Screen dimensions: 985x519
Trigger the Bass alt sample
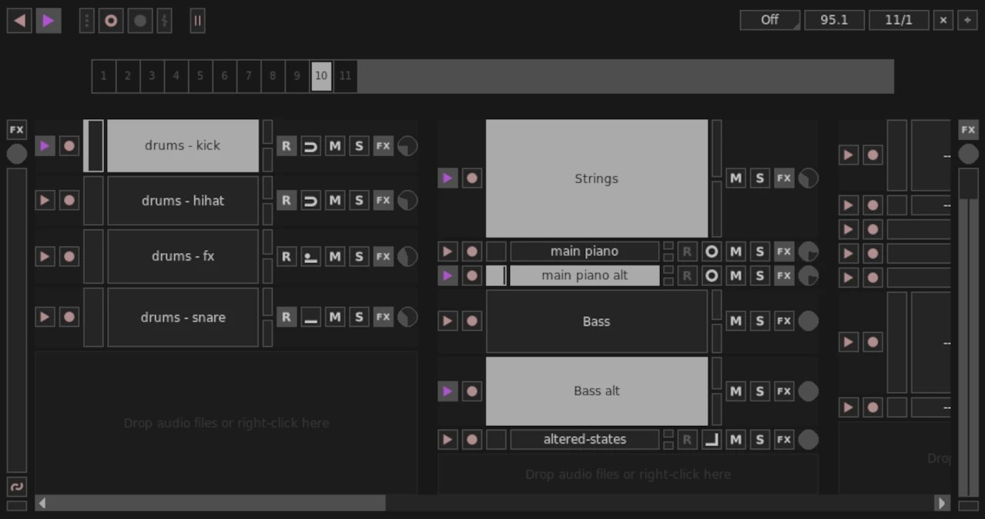[x=447, y=391]
